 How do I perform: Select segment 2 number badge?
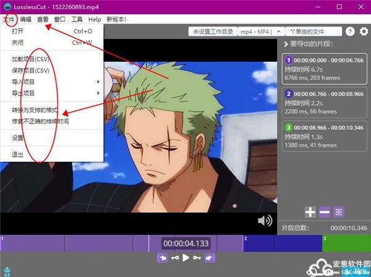click(x=288, y=94)
